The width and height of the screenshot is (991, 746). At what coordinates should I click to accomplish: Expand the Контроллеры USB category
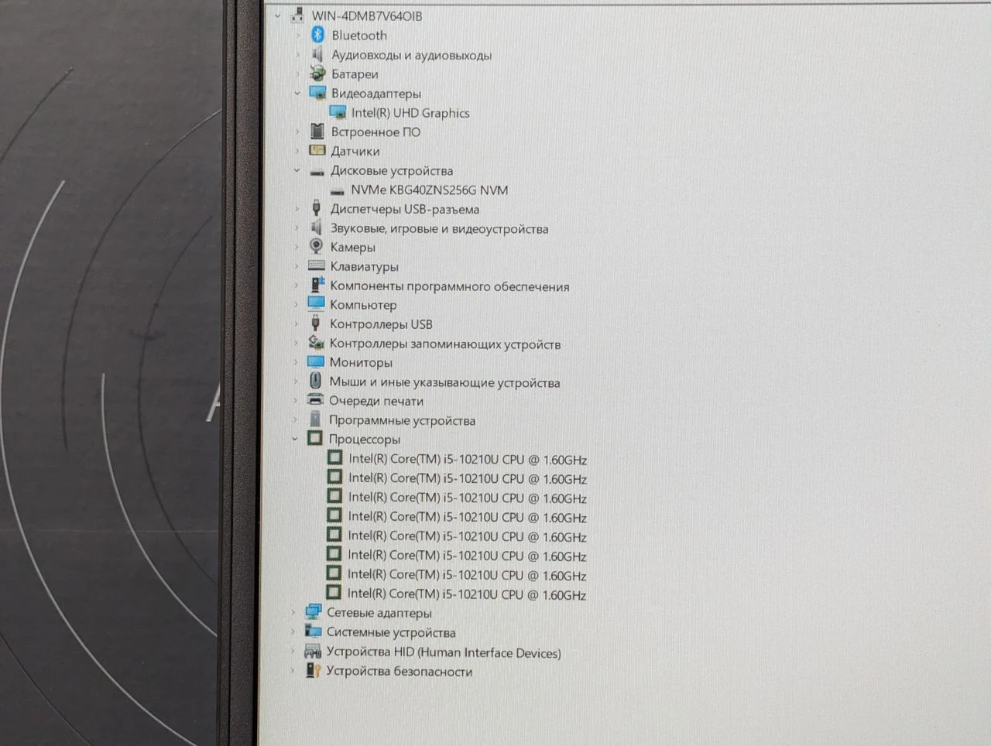tap(296, 324)
